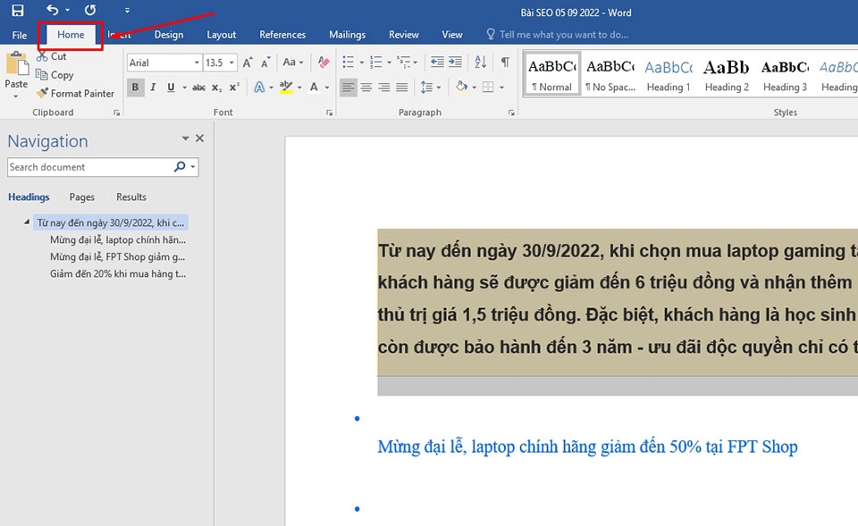Image resolution: width=858 pixels, height=526 pixels.
Task: Align text right
Action: 384,87
